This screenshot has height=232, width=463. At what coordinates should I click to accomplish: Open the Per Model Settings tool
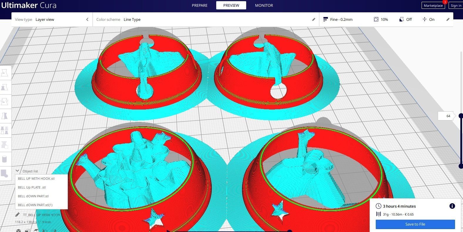point(5,130)
